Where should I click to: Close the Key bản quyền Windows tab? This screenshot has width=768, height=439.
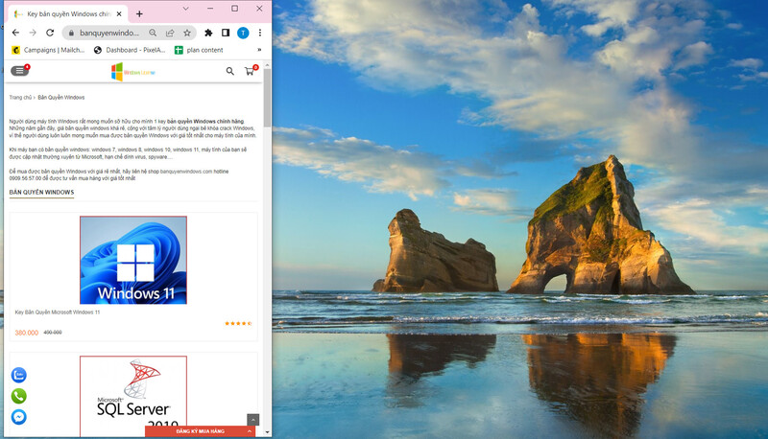click(119, 14)
